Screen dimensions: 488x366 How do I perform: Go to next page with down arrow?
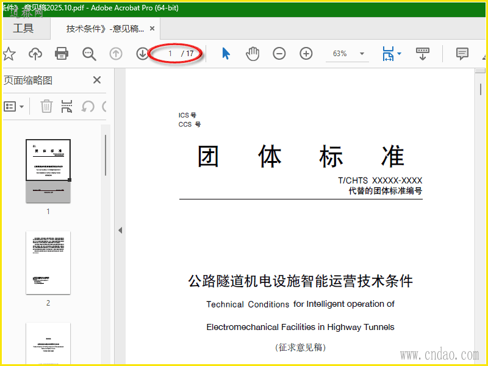click(x=143, y=54)
